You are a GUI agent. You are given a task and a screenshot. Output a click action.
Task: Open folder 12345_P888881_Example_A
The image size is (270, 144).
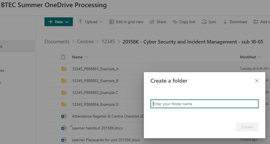coord(95,69)
